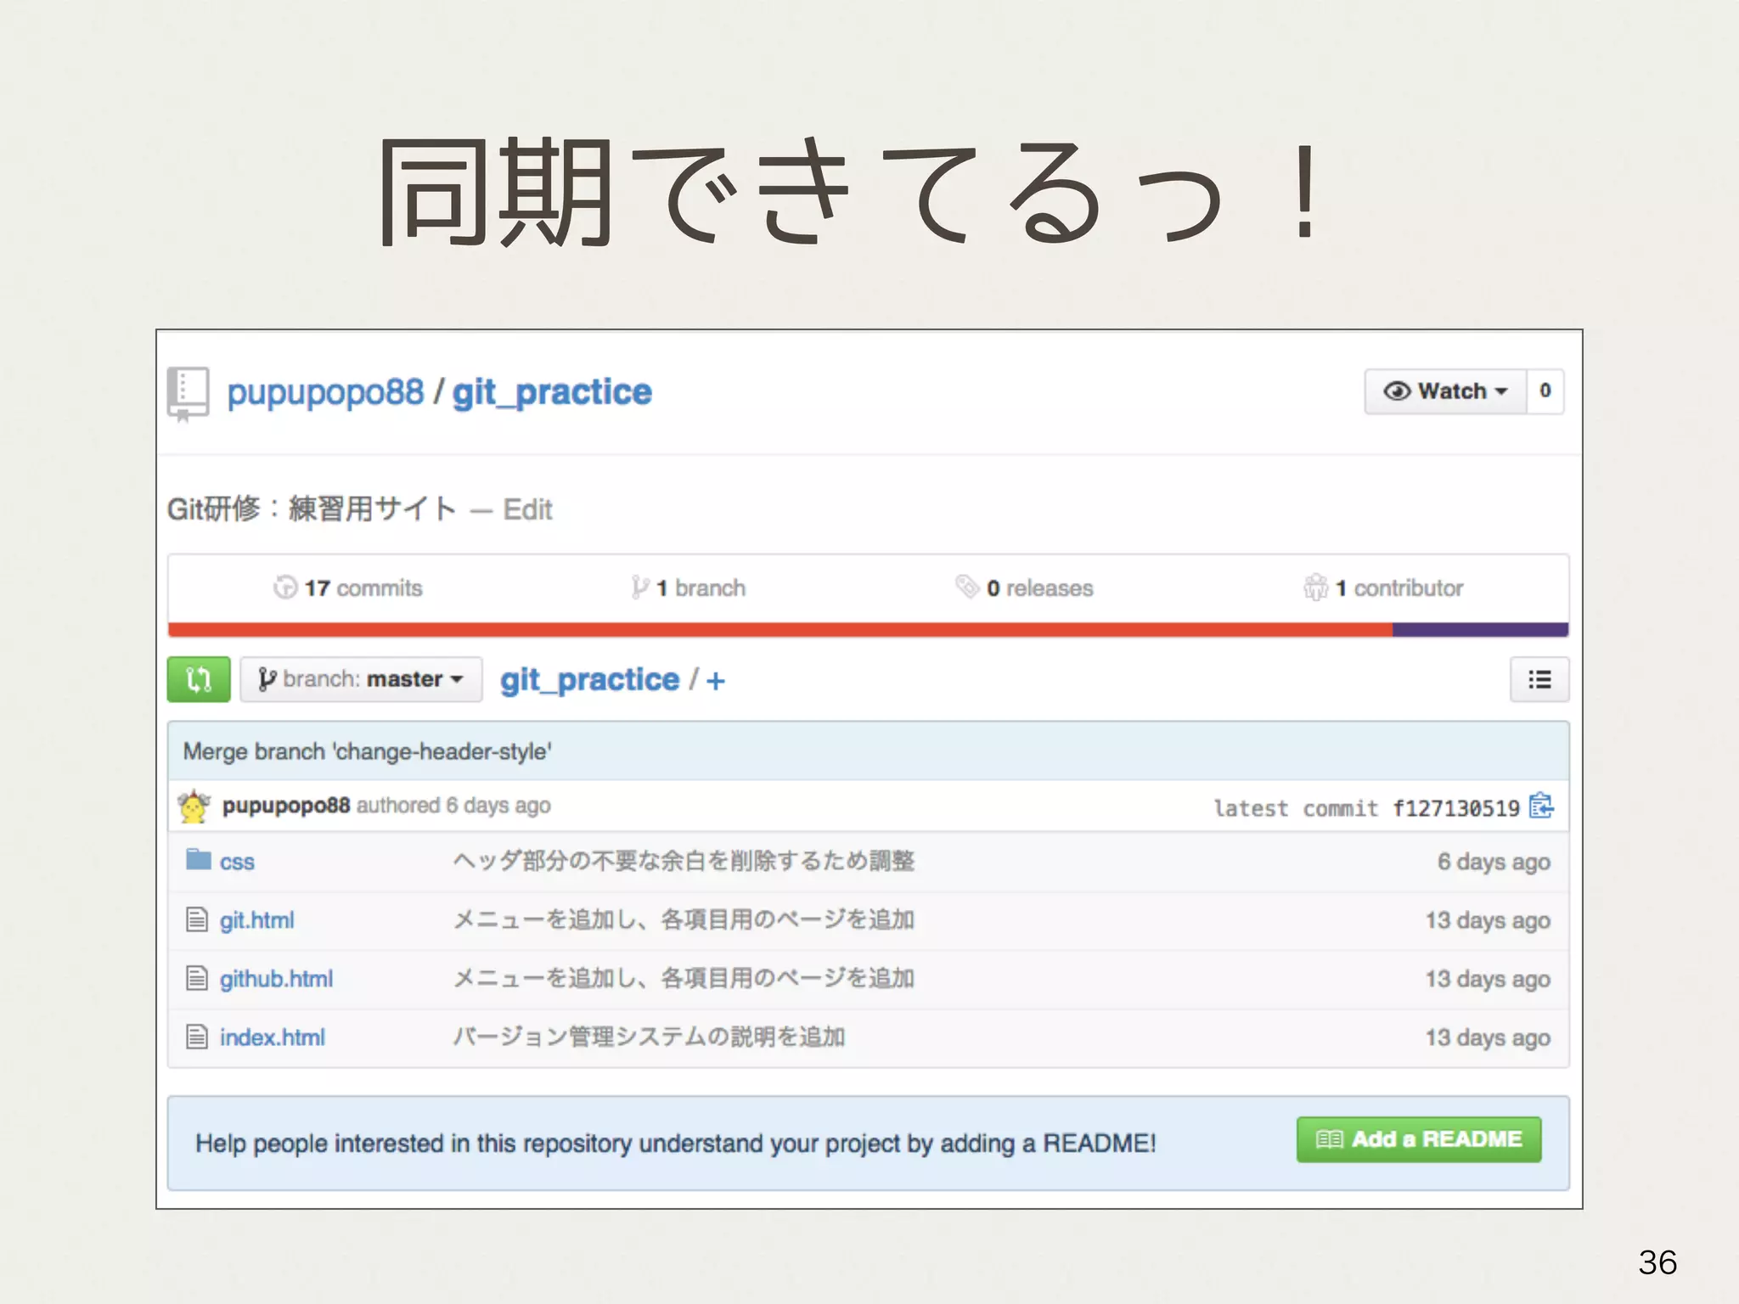
Task: View the 0 releases tab
Action: [x=1024, y=587]
